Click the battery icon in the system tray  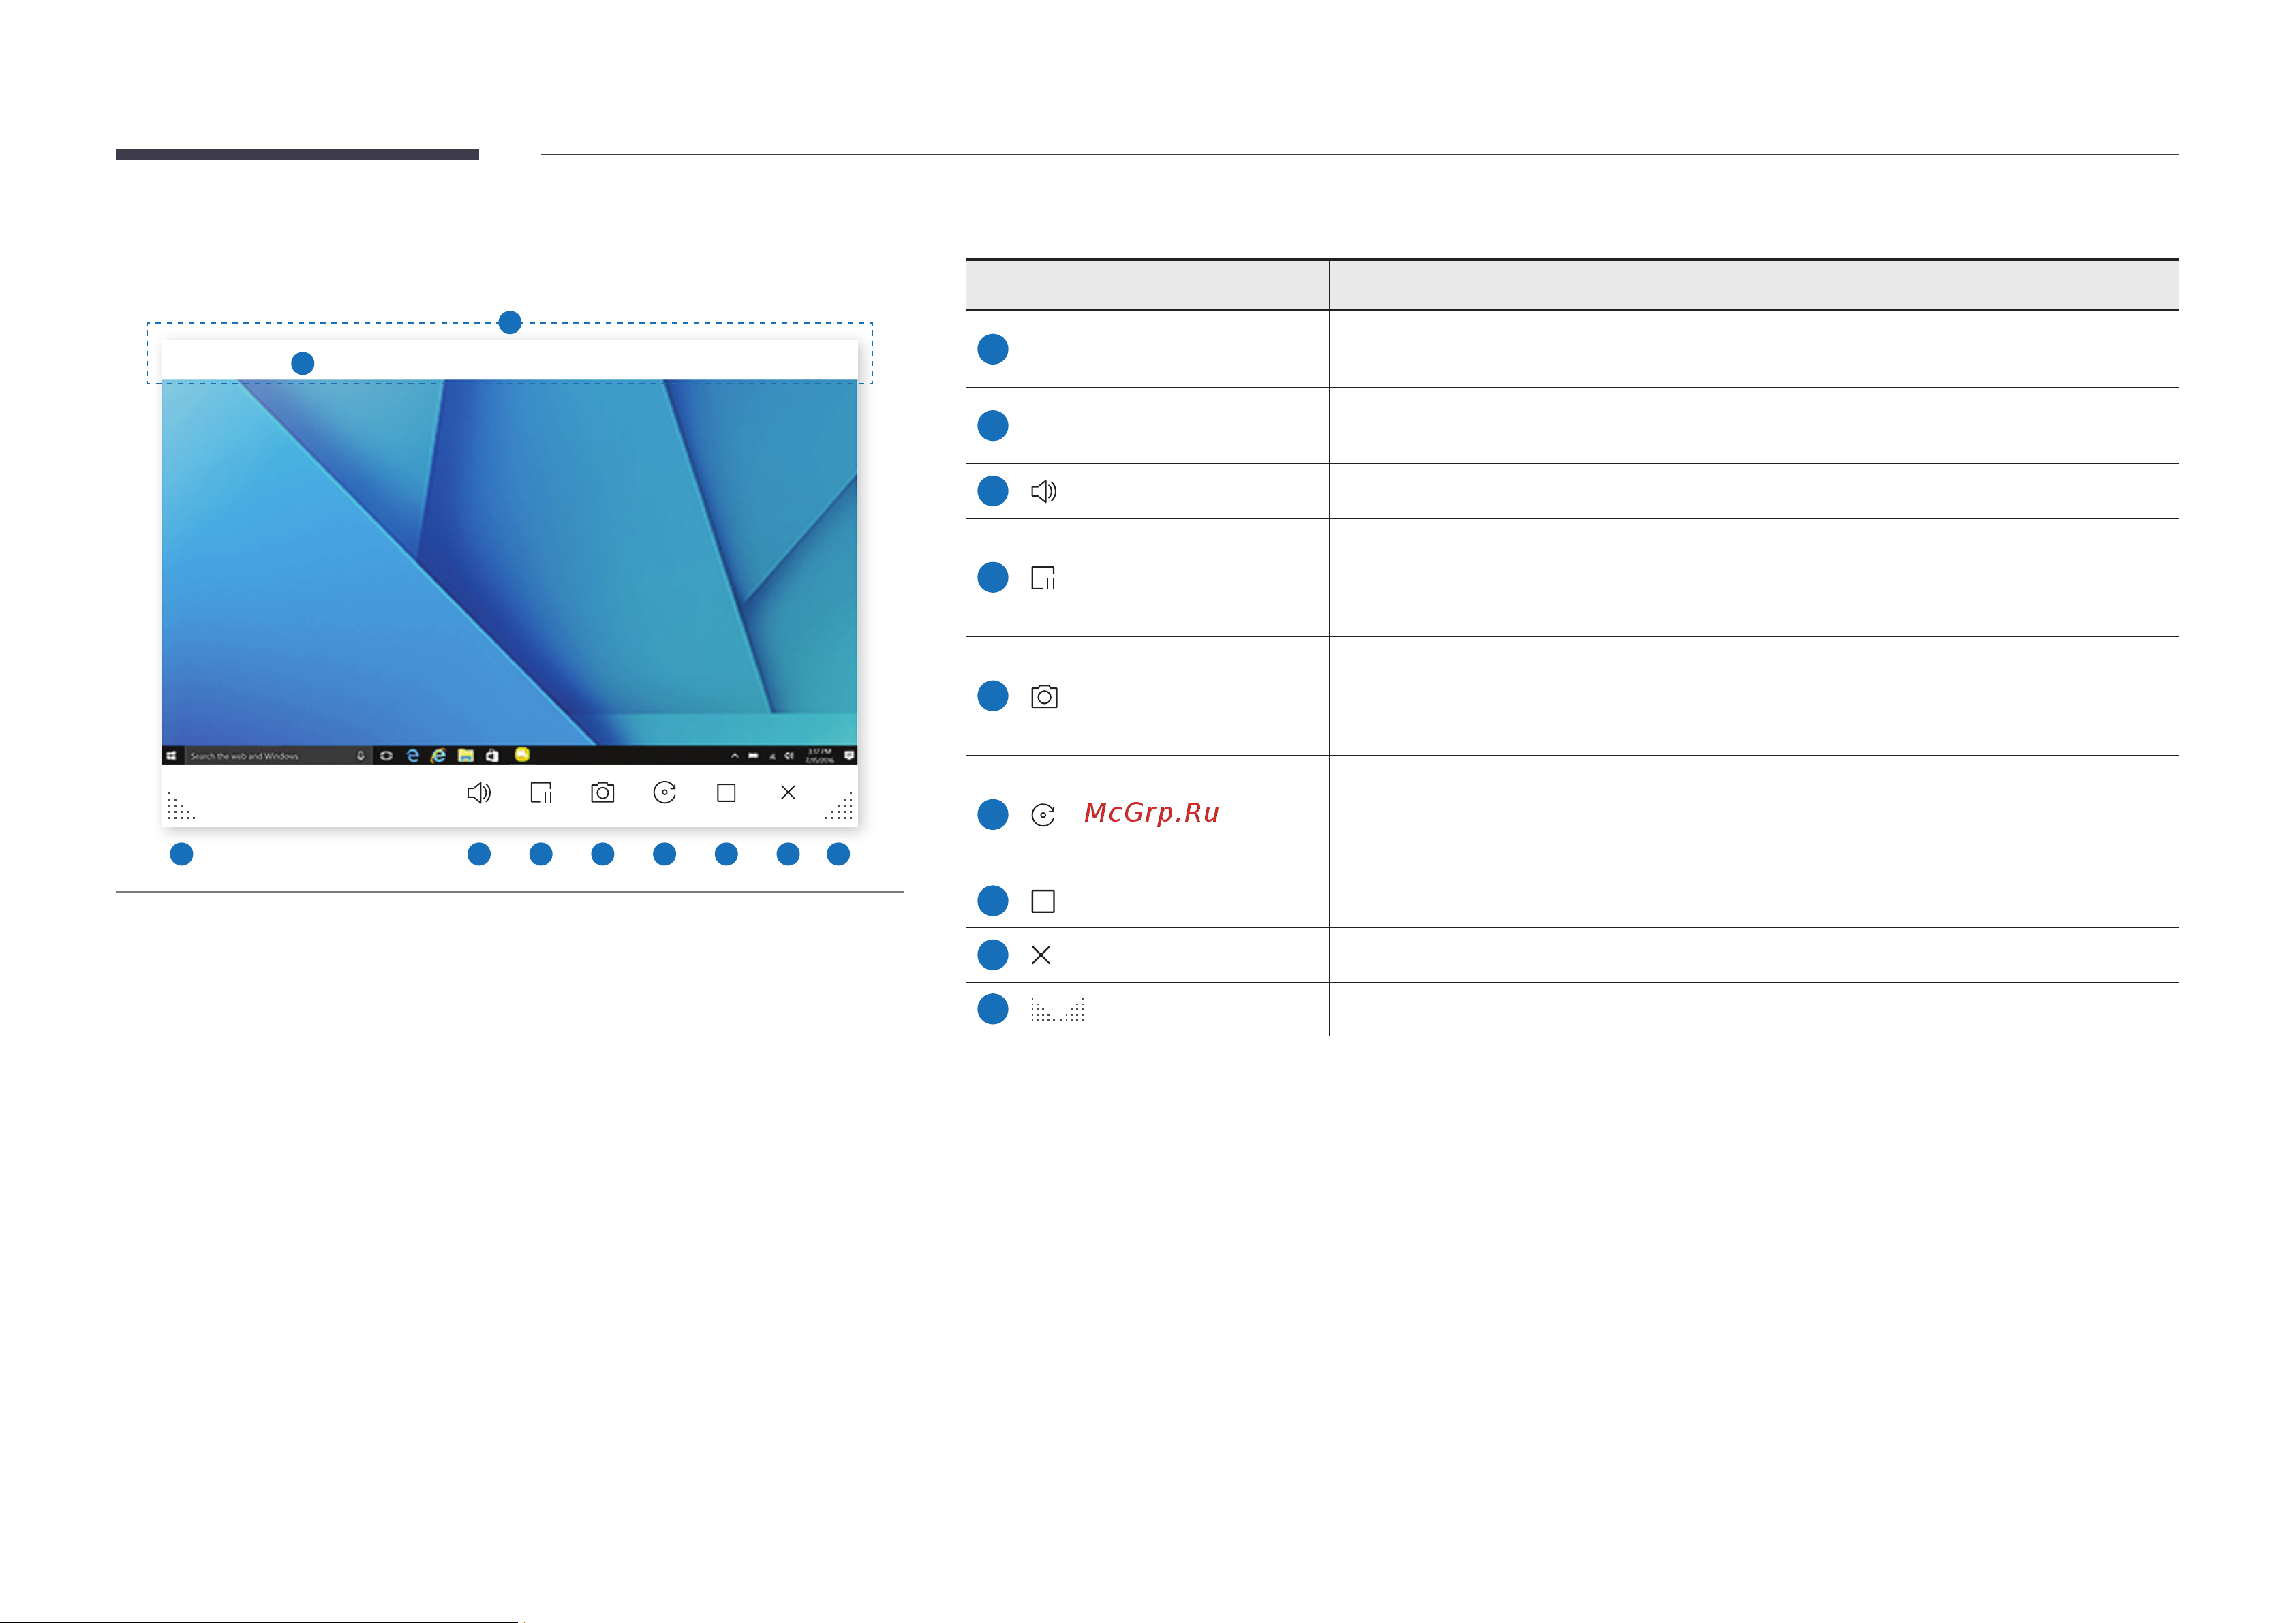[x=753, y=756]
